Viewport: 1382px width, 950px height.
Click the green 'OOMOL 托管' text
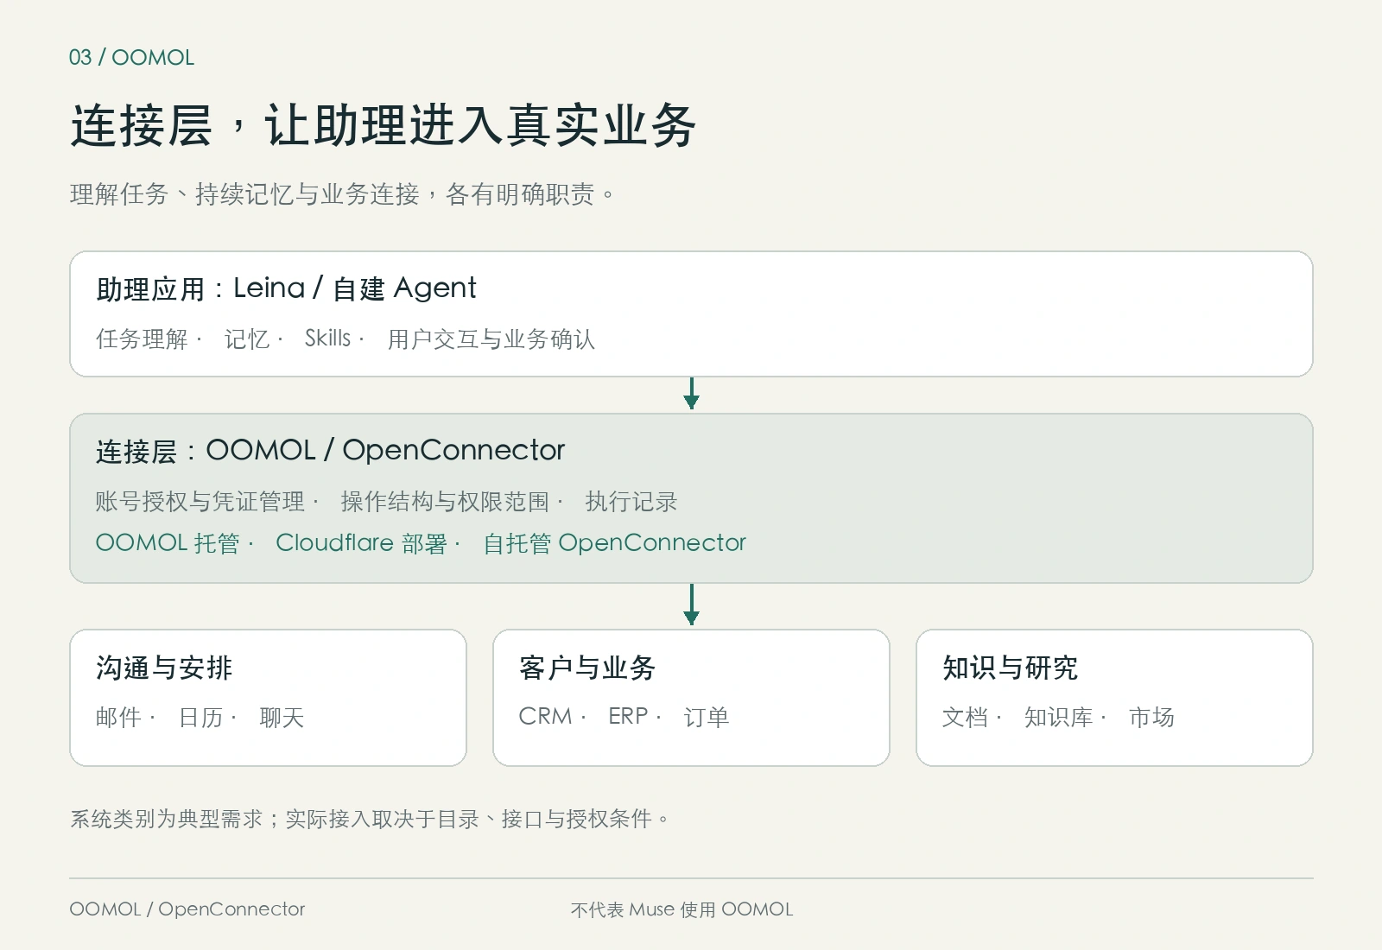coord(168,542)
